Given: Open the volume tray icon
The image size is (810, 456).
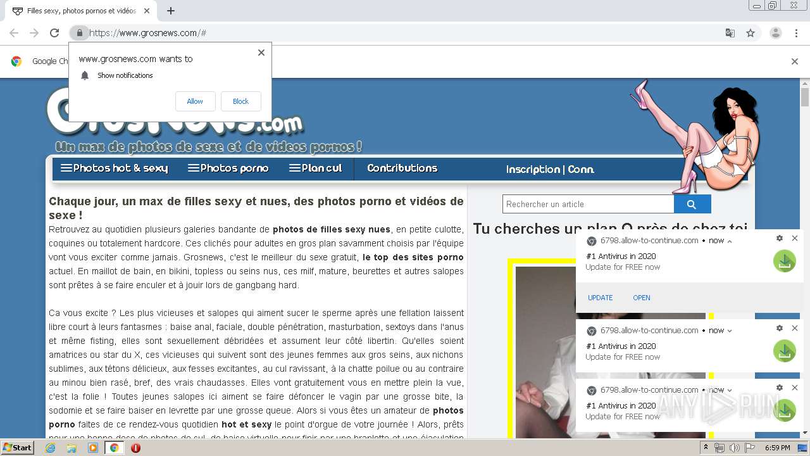Looking at the screenshot, I should pos(734,448).
